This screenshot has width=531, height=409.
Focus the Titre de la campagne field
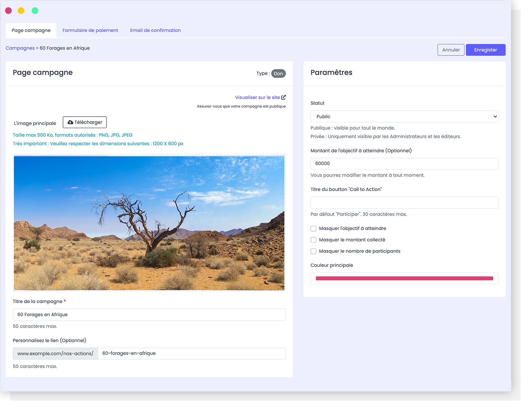[x=149, y=315]
